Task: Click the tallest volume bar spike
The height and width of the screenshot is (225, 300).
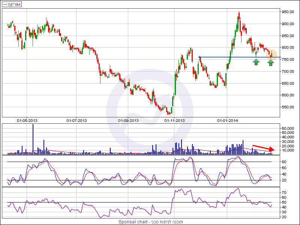Action: (x=33, y=139)
